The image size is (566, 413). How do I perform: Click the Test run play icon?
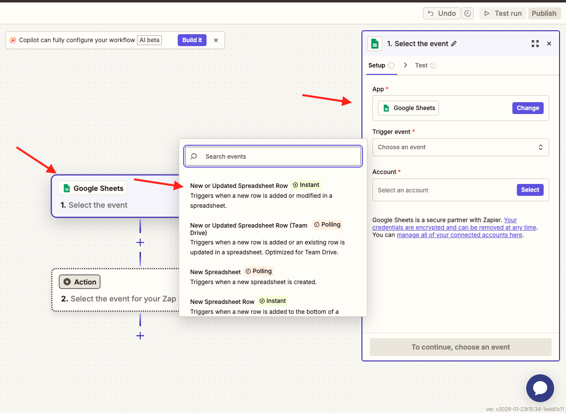click(x=487, y=13)
